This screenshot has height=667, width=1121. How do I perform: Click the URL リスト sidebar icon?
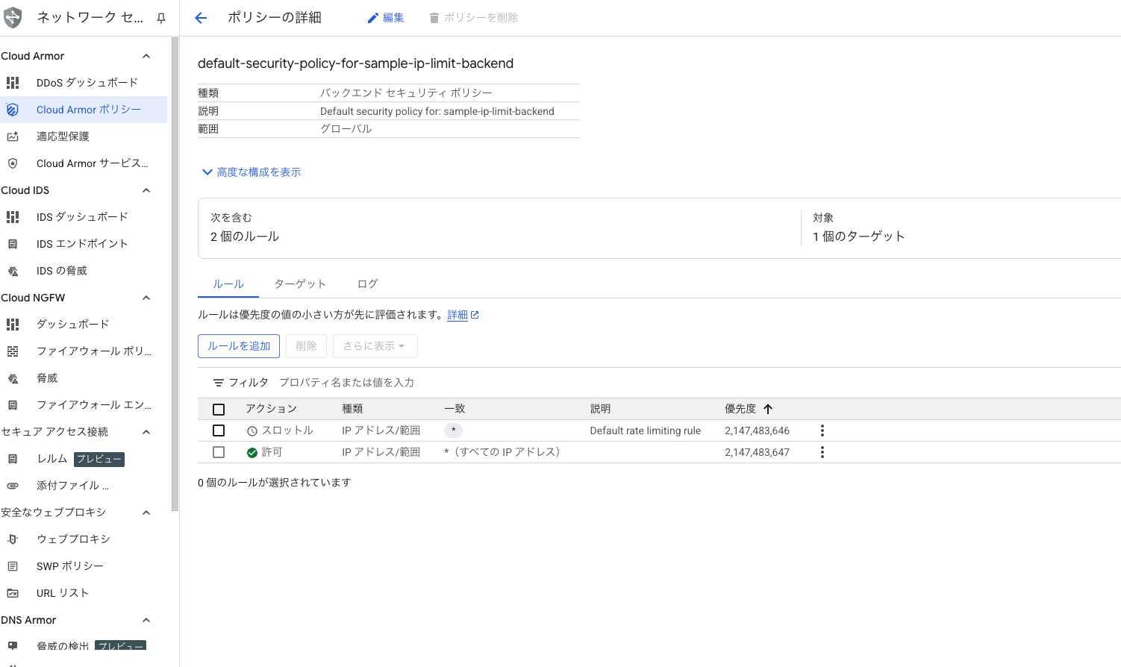[13, 593]
